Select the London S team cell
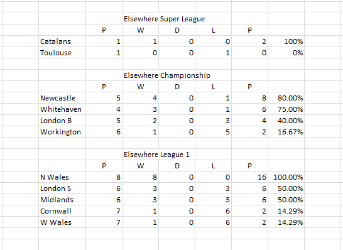Screen dimensions: 343x250 (x=62, y=188)
